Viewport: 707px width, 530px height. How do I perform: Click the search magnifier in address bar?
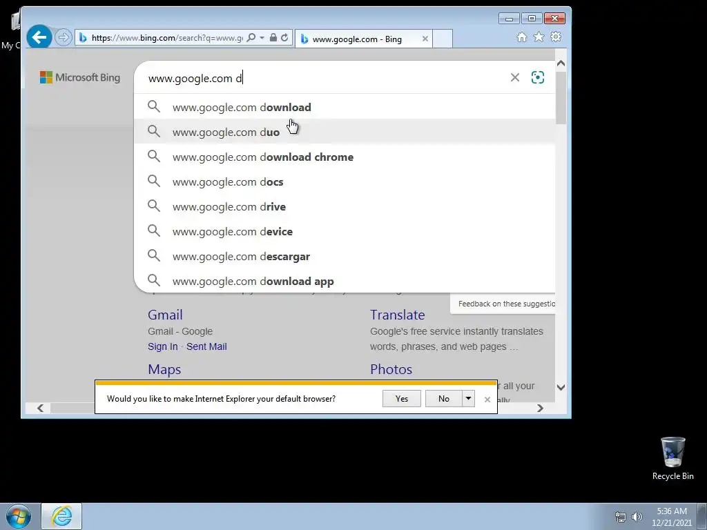pyautogui.click(x=251, y=37)
